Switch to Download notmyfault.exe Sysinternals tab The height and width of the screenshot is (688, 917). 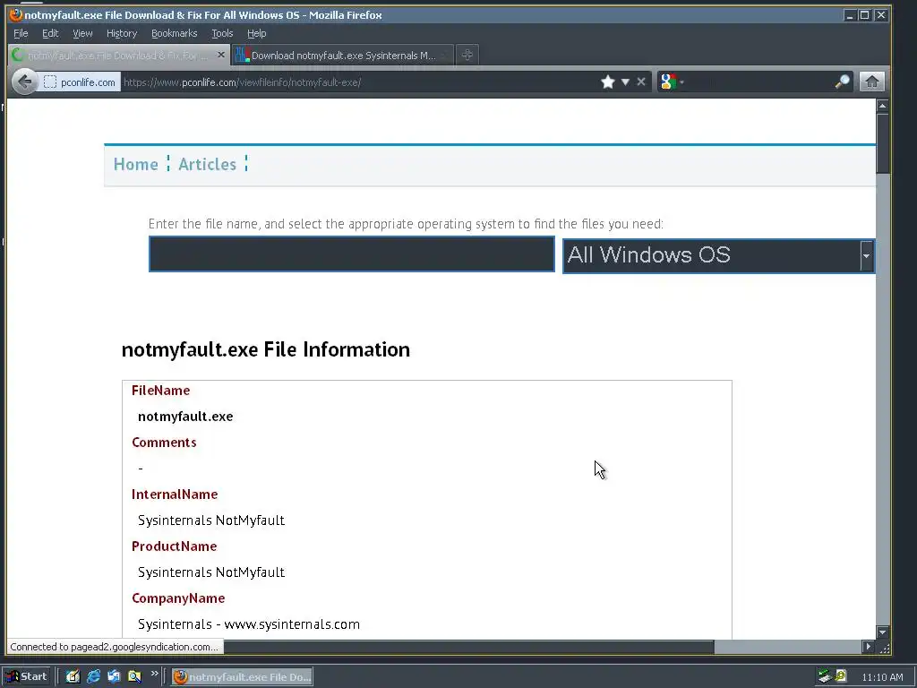pos(343,56)
